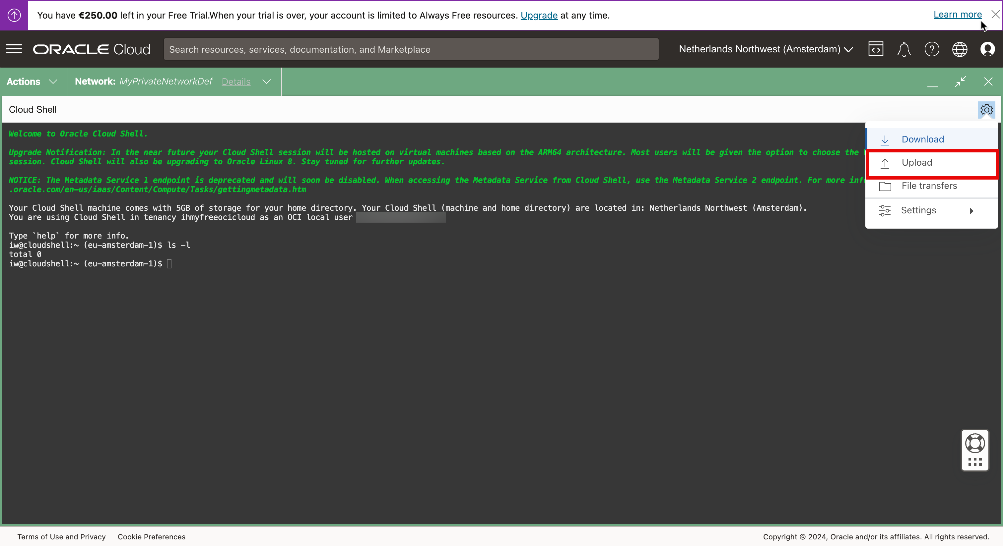Click the Developer tools Cloud Shell icon
The image size is (1003, 546).
tap(876, 49)
